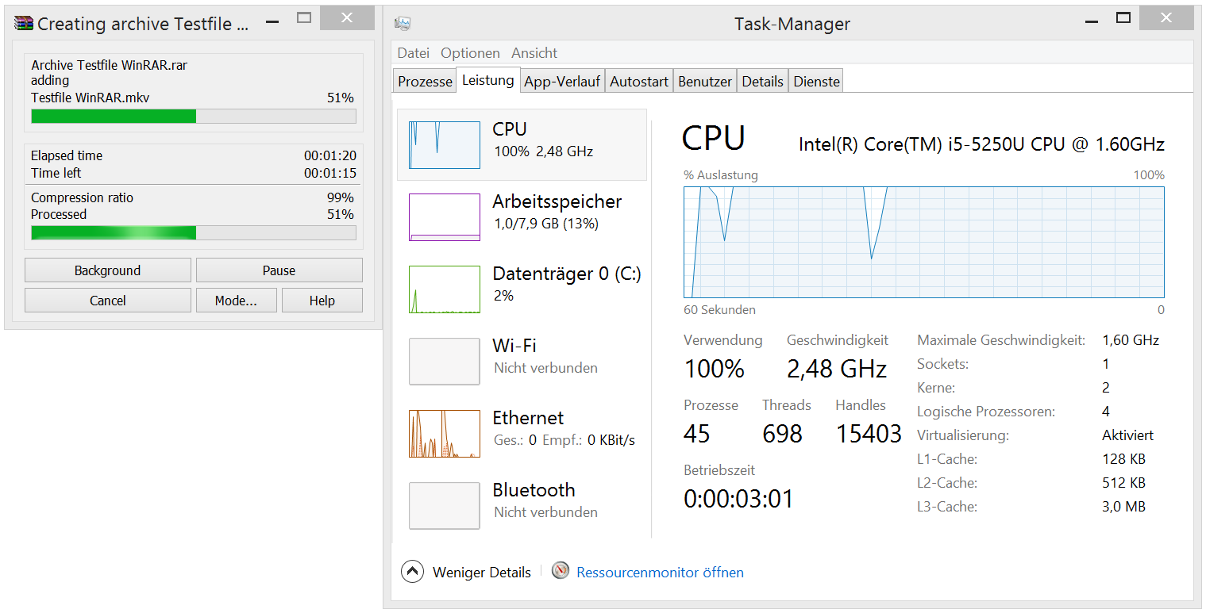Select the Datenträger 0 (C:) graph thumbnail

pyautogui.click(x=445, y=289)
